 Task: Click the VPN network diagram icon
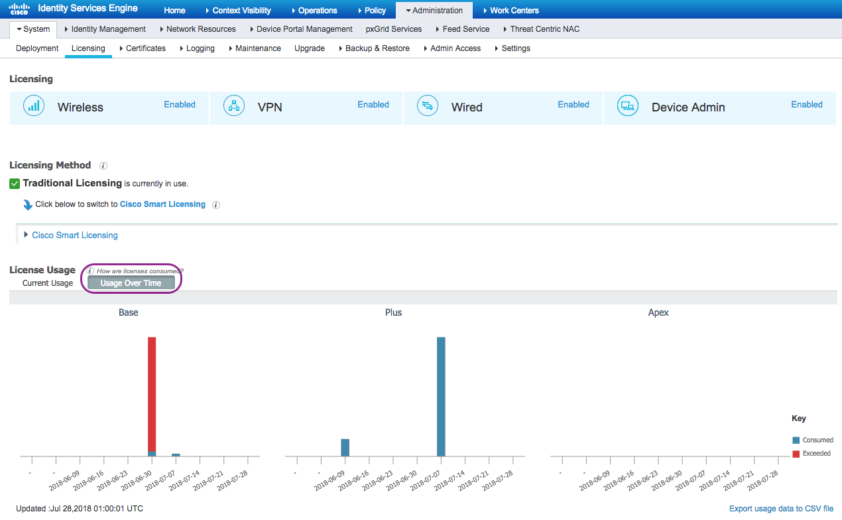tap(234, 105)
